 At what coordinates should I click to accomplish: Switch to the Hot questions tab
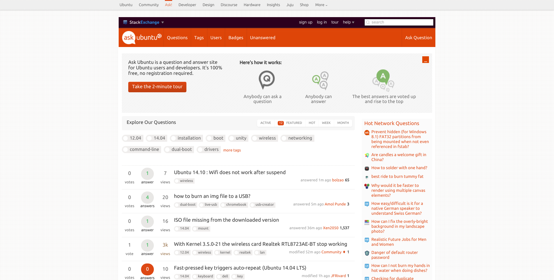pos(312,123)
